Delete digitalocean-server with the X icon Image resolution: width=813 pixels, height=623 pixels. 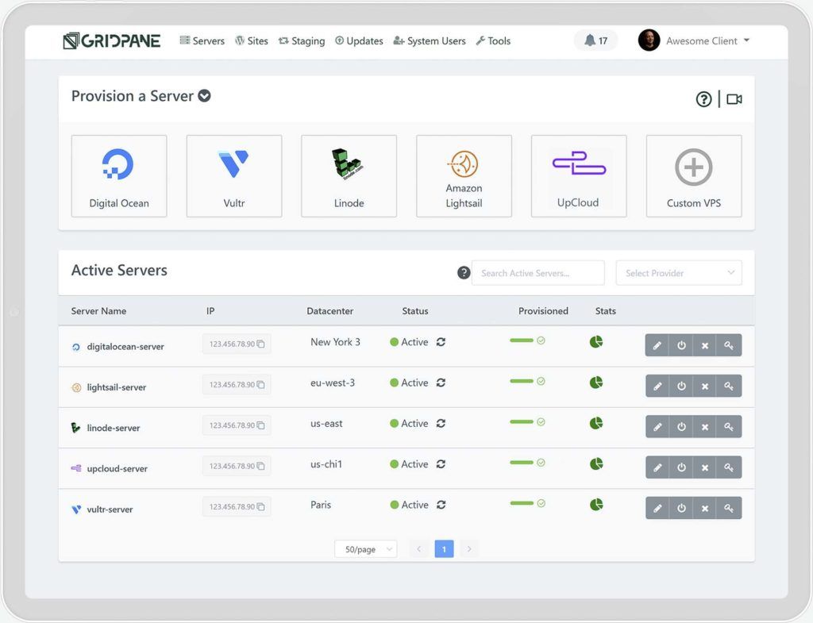(x=704, y=345)
